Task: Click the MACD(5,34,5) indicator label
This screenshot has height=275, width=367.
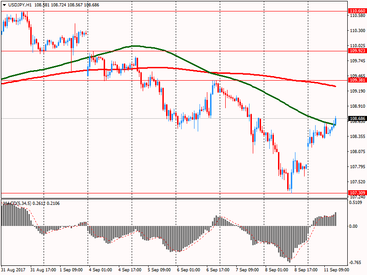Action: coord(17,203)
